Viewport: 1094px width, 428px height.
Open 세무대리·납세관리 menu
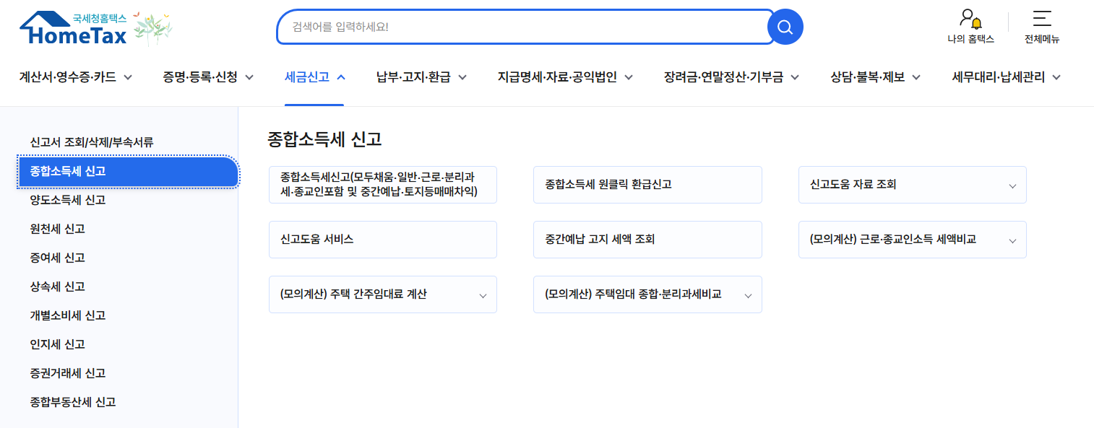coord(1007,77)
